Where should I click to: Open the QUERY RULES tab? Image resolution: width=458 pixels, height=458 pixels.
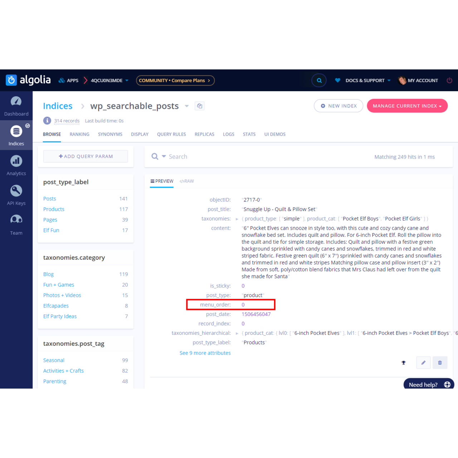[x=171, y=134]
